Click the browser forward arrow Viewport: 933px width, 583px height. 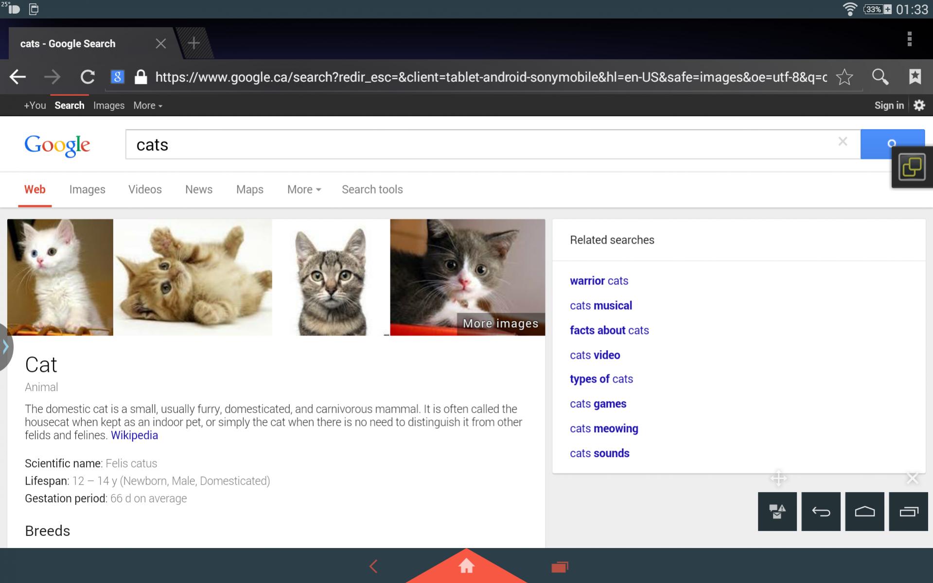[x=52, y=77]
